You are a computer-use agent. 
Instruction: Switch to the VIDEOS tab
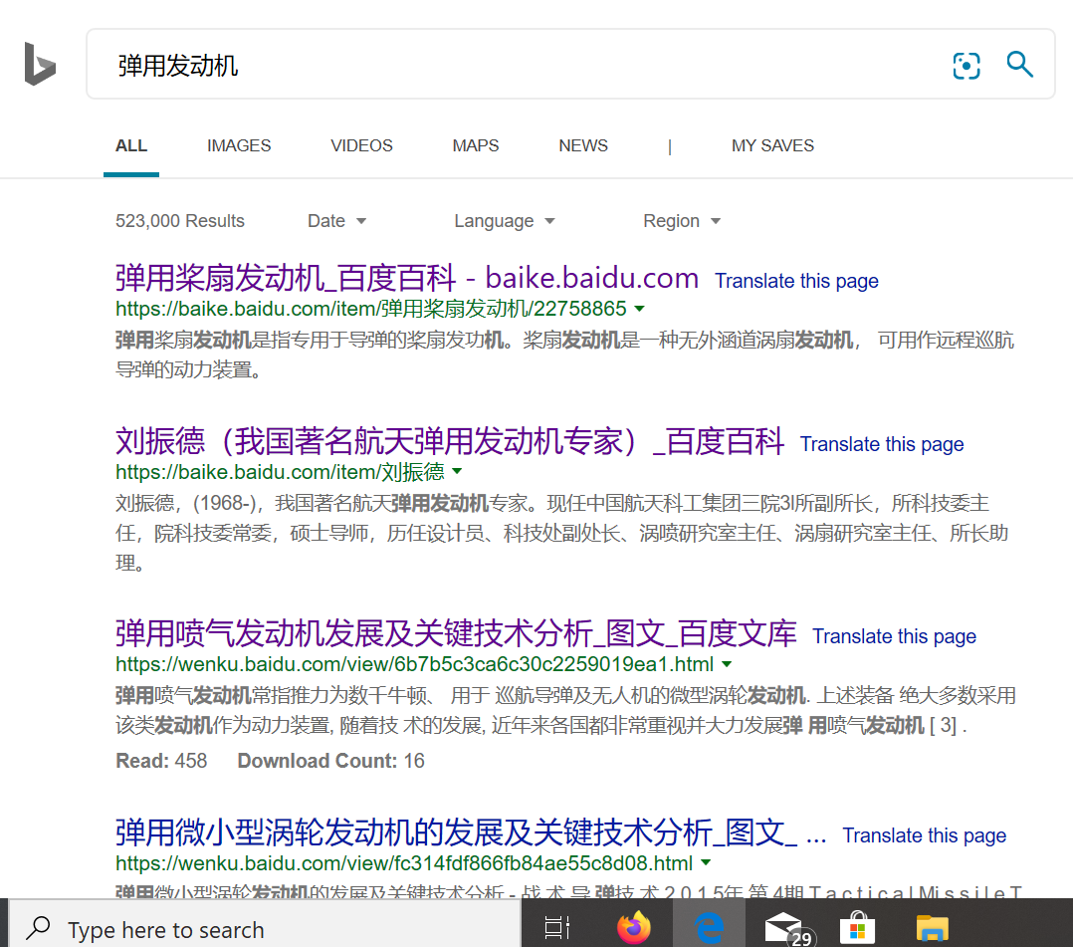tap(361, 145)
